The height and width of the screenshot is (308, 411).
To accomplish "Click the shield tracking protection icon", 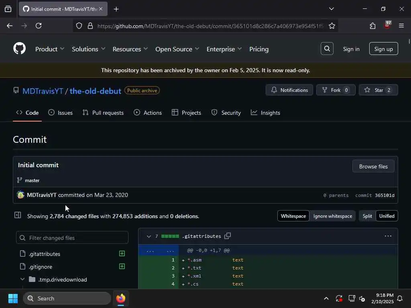I will click(79, 26).
